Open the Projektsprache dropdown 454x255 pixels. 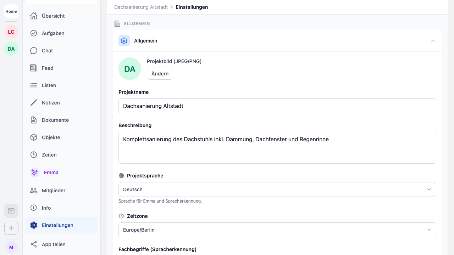277,189
